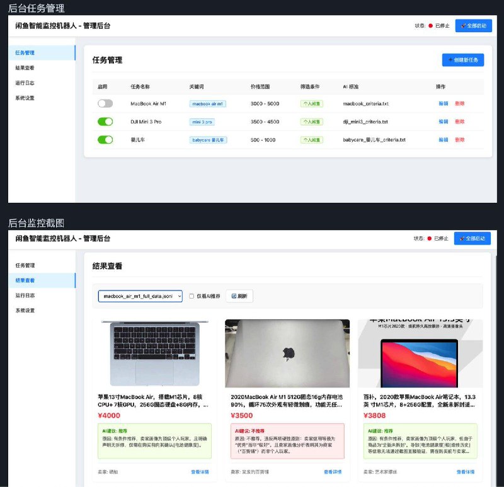
Task: Click the red status dot in the bottom panel
Action: point(430,239)
